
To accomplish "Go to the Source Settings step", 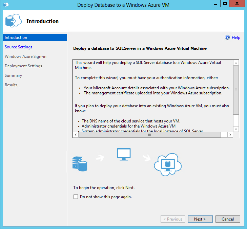I will click(19, 47).
